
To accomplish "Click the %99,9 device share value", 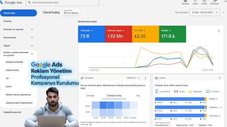I will pyautogui.click(x=160, y=103).
